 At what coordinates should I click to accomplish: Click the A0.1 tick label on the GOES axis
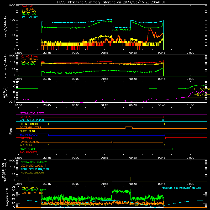(x=12, y=102)
